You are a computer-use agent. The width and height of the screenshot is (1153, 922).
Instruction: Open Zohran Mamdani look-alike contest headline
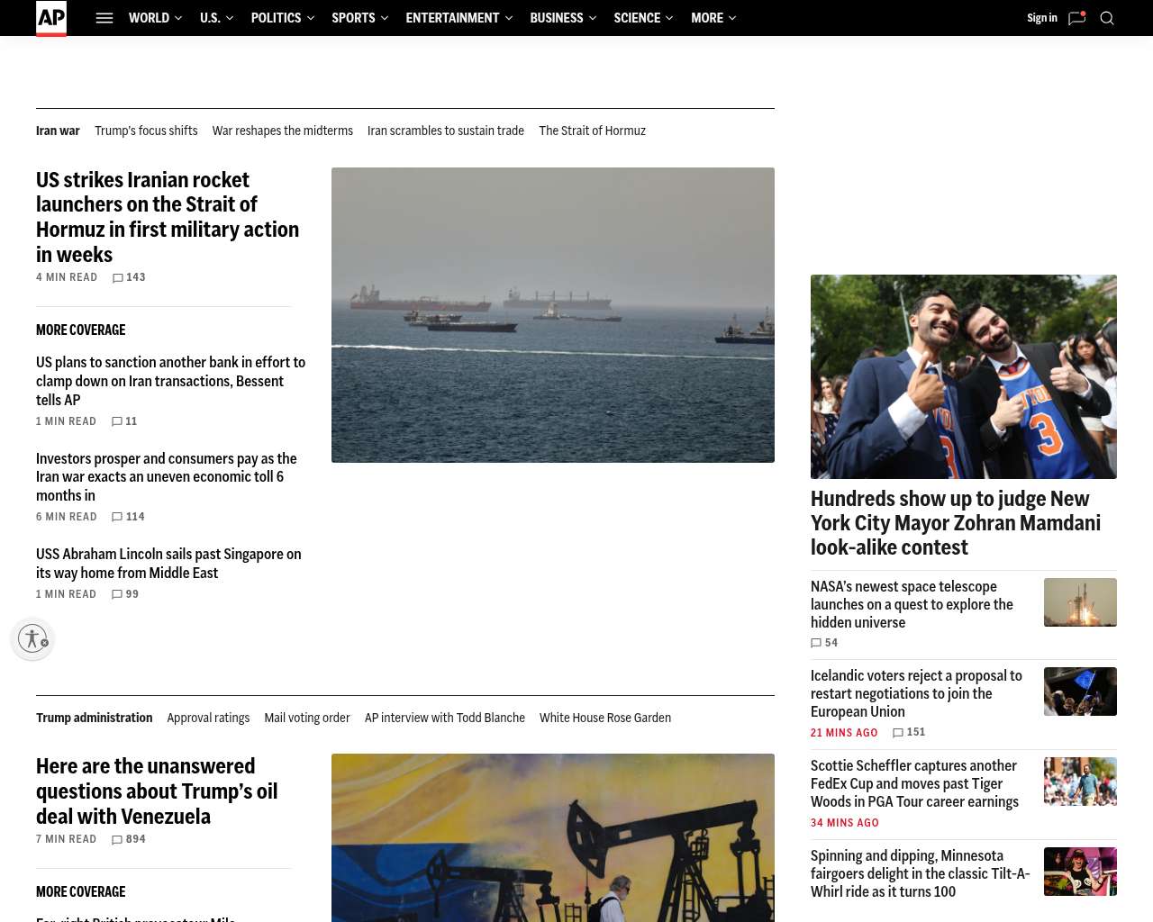956,523
